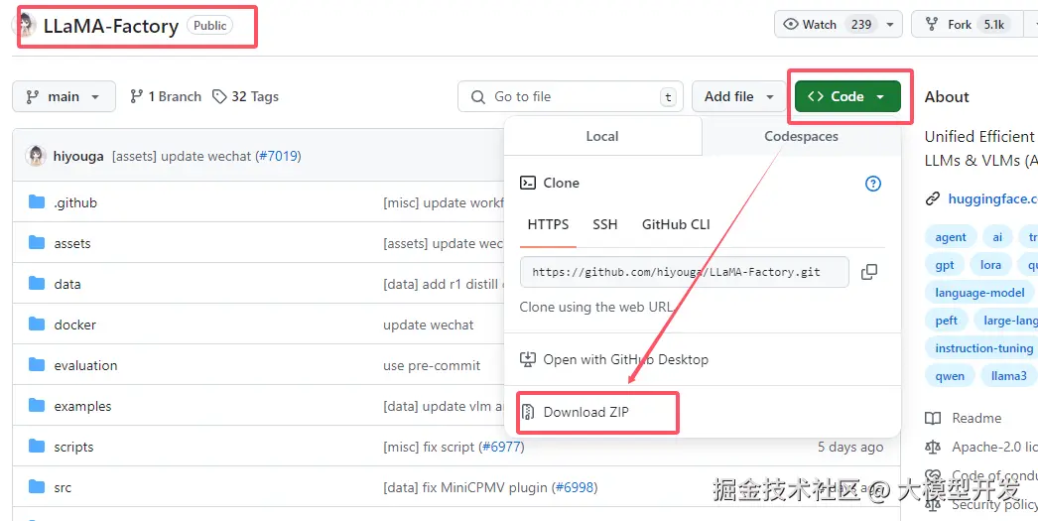Switch to the Codespaces tab
The image size is (1038, 521).
pyautogui.click(x=801, y=136)
